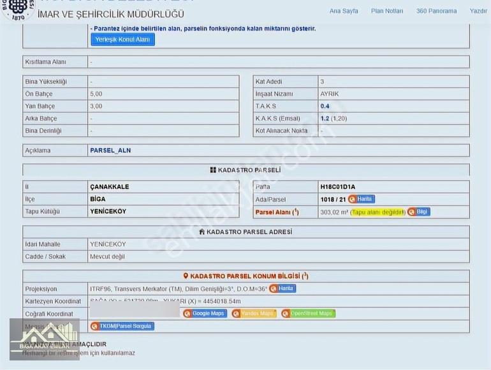
Task: Select the ITRF96 projection description text
Action: point(179,289)
